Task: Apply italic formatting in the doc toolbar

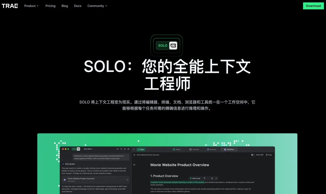Action: coord(216,178)
